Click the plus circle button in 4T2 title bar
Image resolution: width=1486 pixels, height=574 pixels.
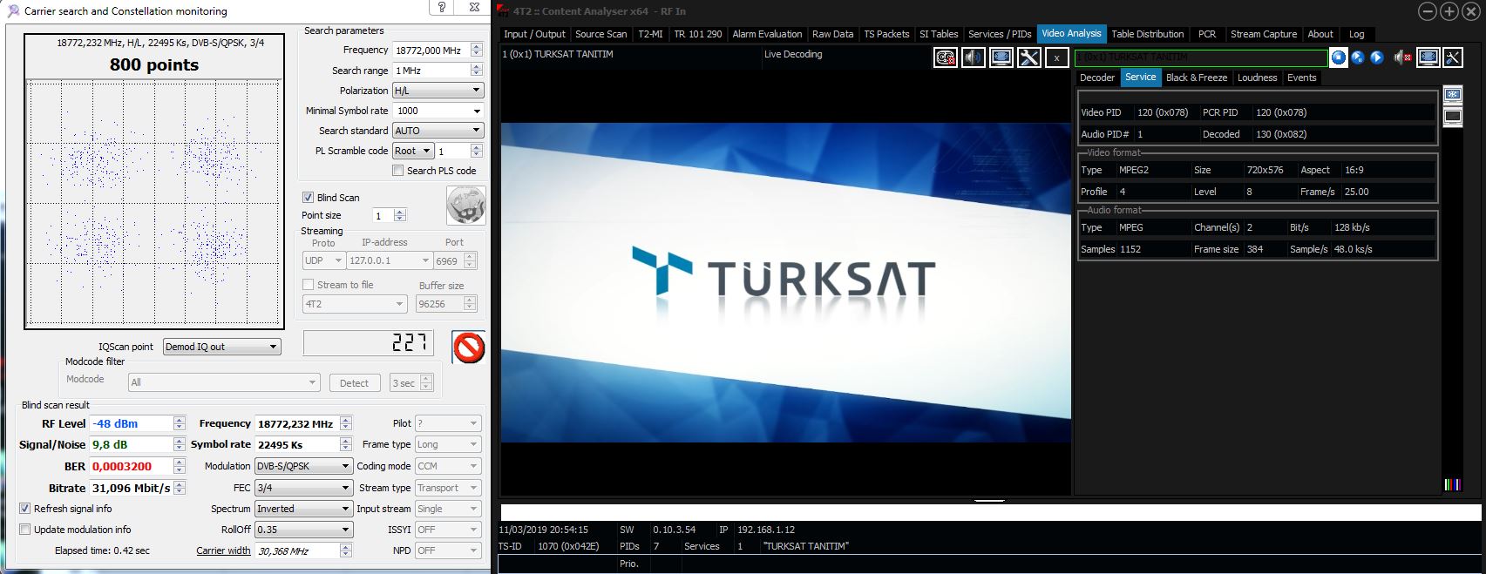click(x=1449, y=11)
